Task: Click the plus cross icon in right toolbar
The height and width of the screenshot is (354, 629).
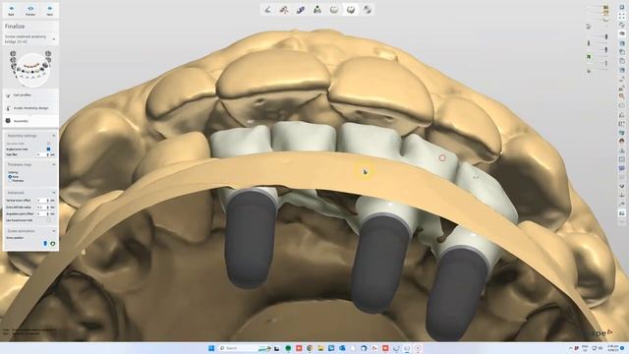Action: 622,196
